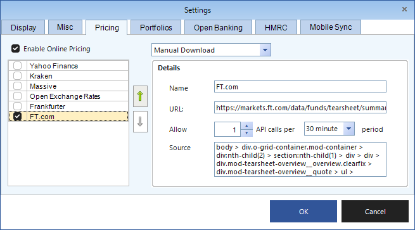
Task: Check the Yahoo Finance source checkbox
Action: point(18,66)
